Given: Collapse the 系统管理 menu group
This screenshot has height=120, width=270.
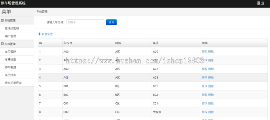Looking at the screenshot, I should [x=17, y=21].
